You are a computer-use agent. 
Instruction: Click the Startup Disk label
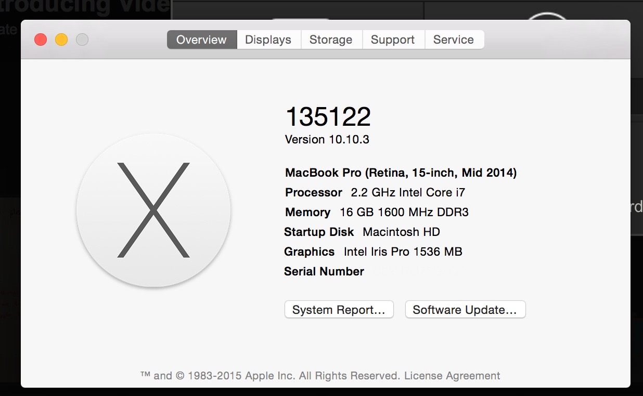(319, 232)
